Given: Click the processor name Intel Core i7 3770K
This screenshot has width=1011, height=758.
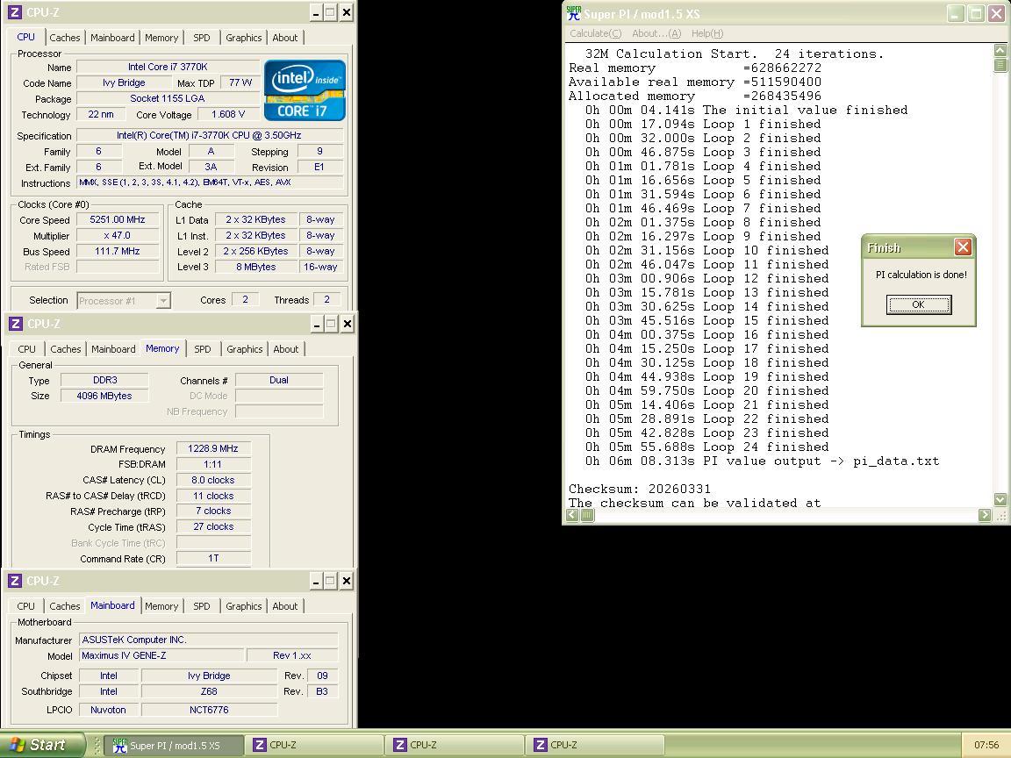Looking at the screenshot, I should click(168, 67).
